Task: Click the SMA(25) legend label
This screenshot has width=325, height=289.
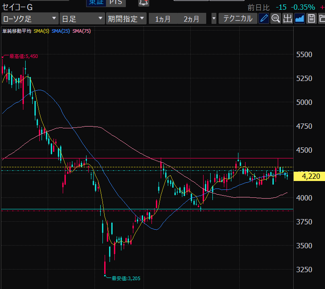Action: [61, 31]
